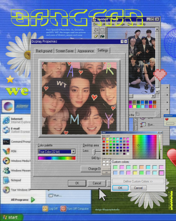176x221 pixels.
Task: Open the Windows start button
Action: tap(11, 217)
